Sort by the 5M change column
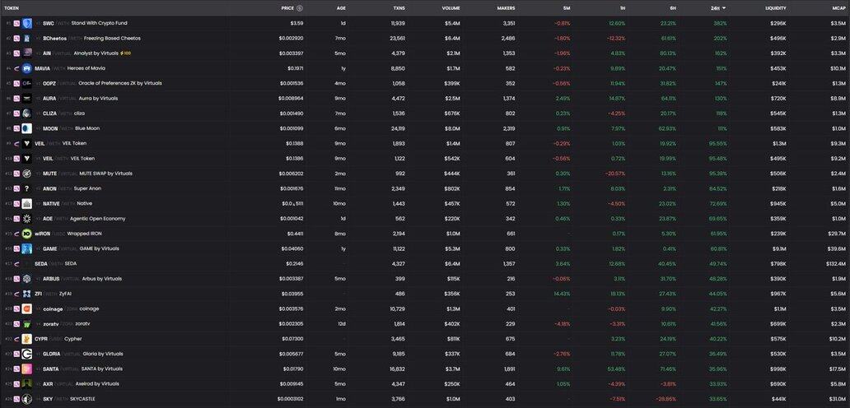Screen dimensions: 850x408 tap(564, 7)
